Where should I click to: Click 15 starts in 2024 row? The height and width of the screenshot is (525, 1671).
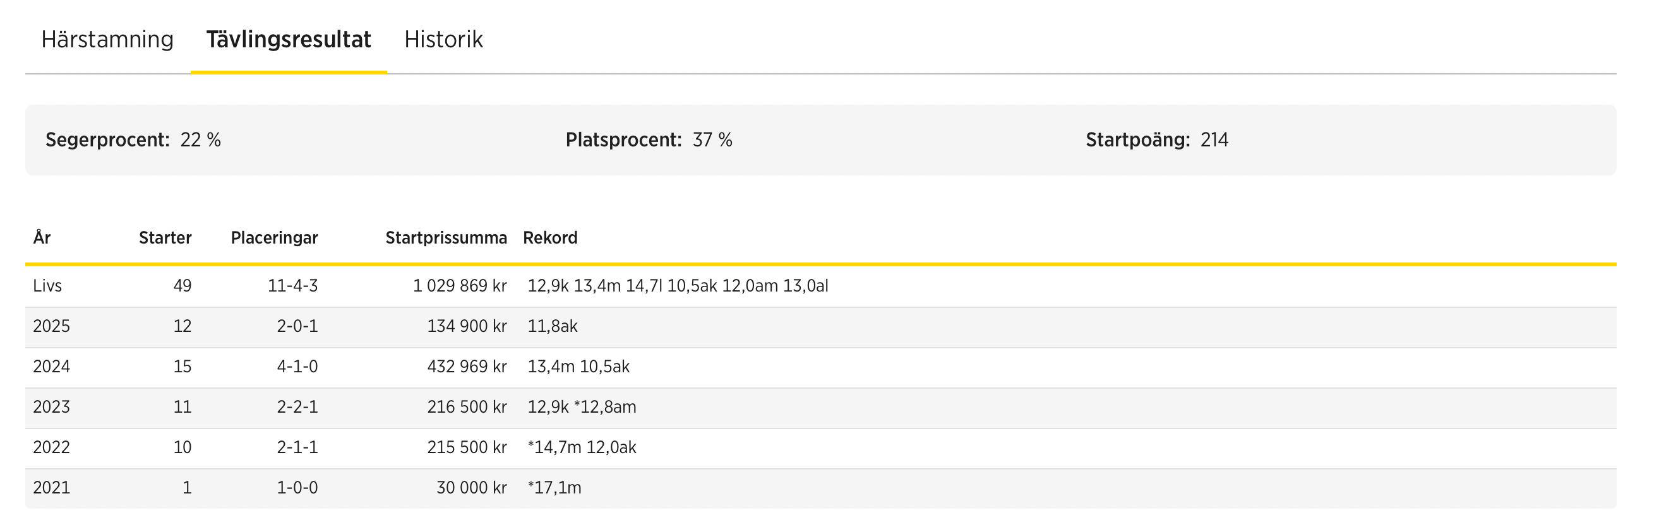tap(183, 366)
